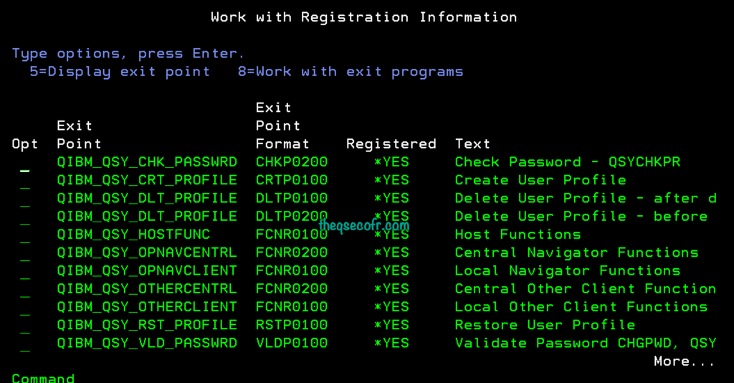Click the 'Opt' column header

point(25,144)
